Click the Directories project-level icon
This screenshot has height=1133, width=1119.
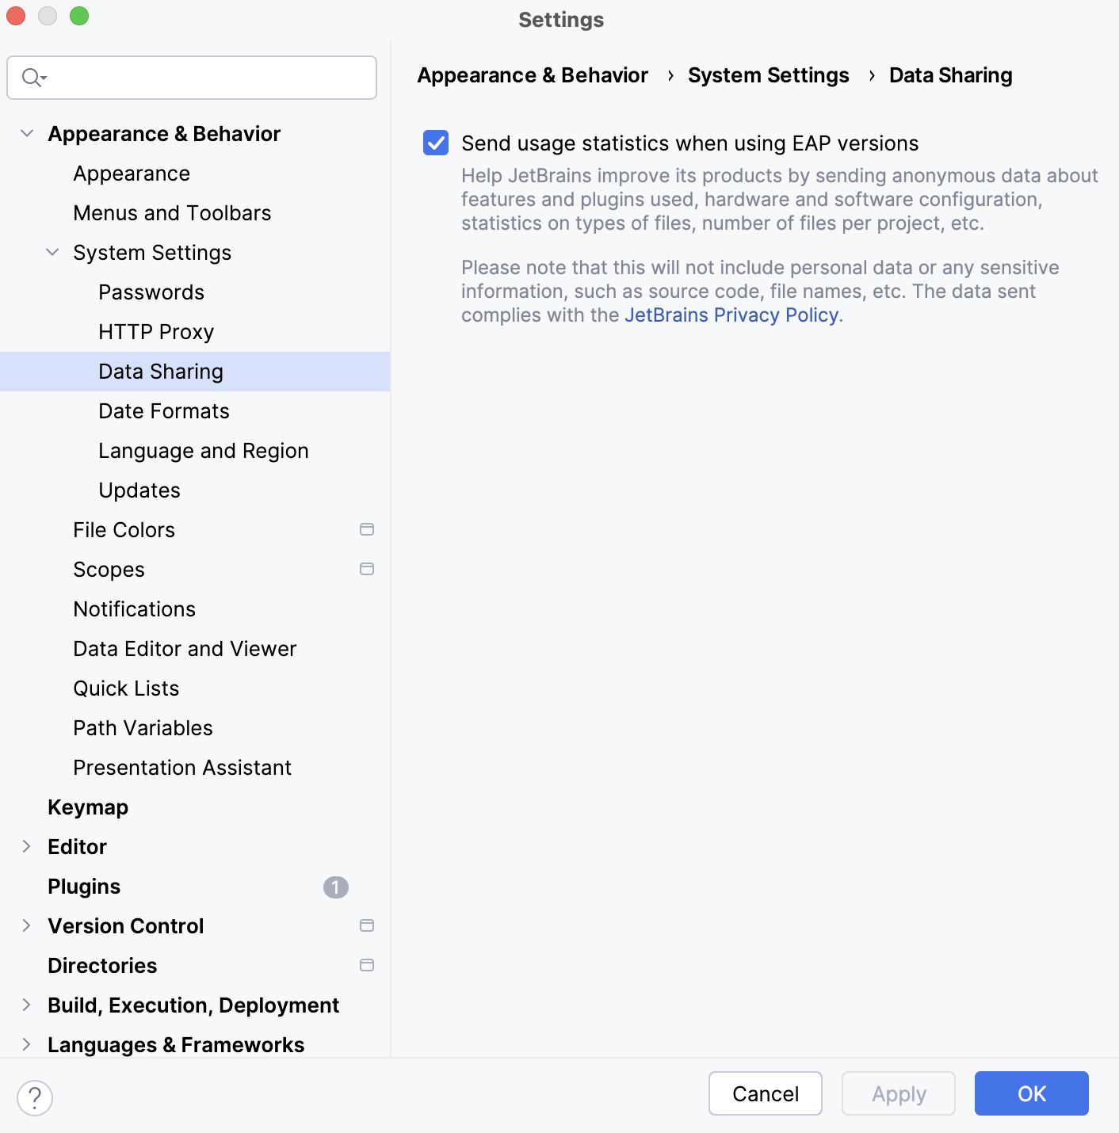tap(367, 965)
